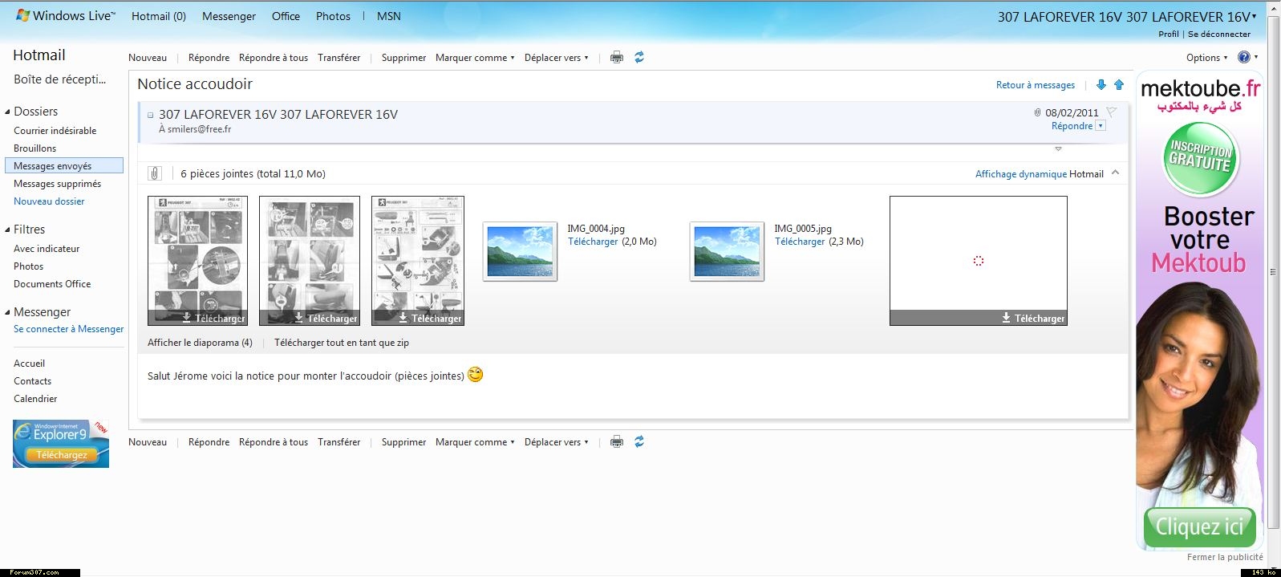Screen dimensions: 1281x577
Task: Collapse the Dossiers section in the sidebar
Action: coord(8,112)
